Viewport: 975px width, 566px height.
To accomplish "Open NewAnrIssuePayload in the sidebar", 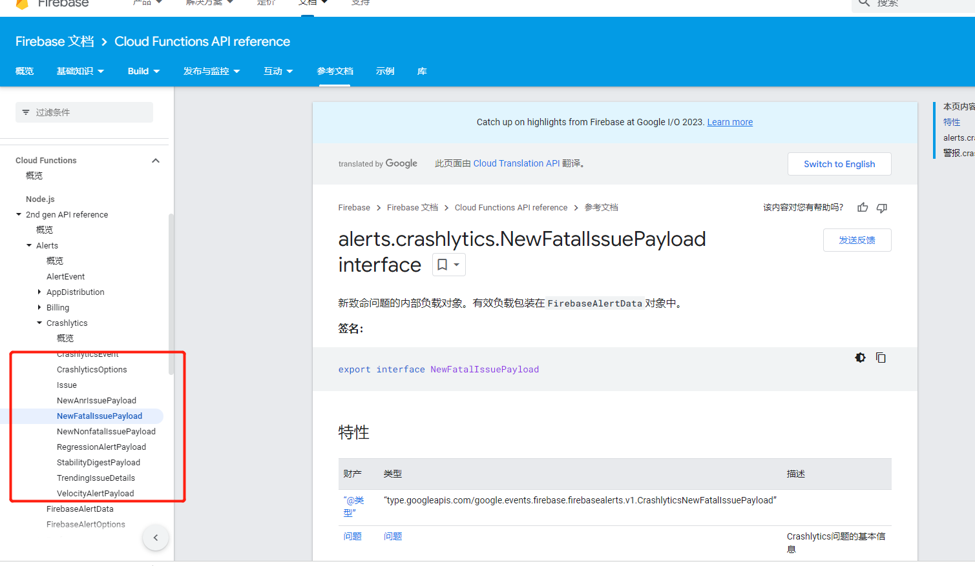I will [x=96, y=400].
